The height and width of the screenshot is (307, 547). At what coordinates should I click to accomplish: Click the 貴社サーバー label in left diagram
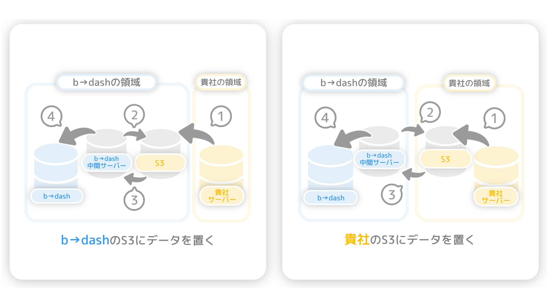click(222, 196)
